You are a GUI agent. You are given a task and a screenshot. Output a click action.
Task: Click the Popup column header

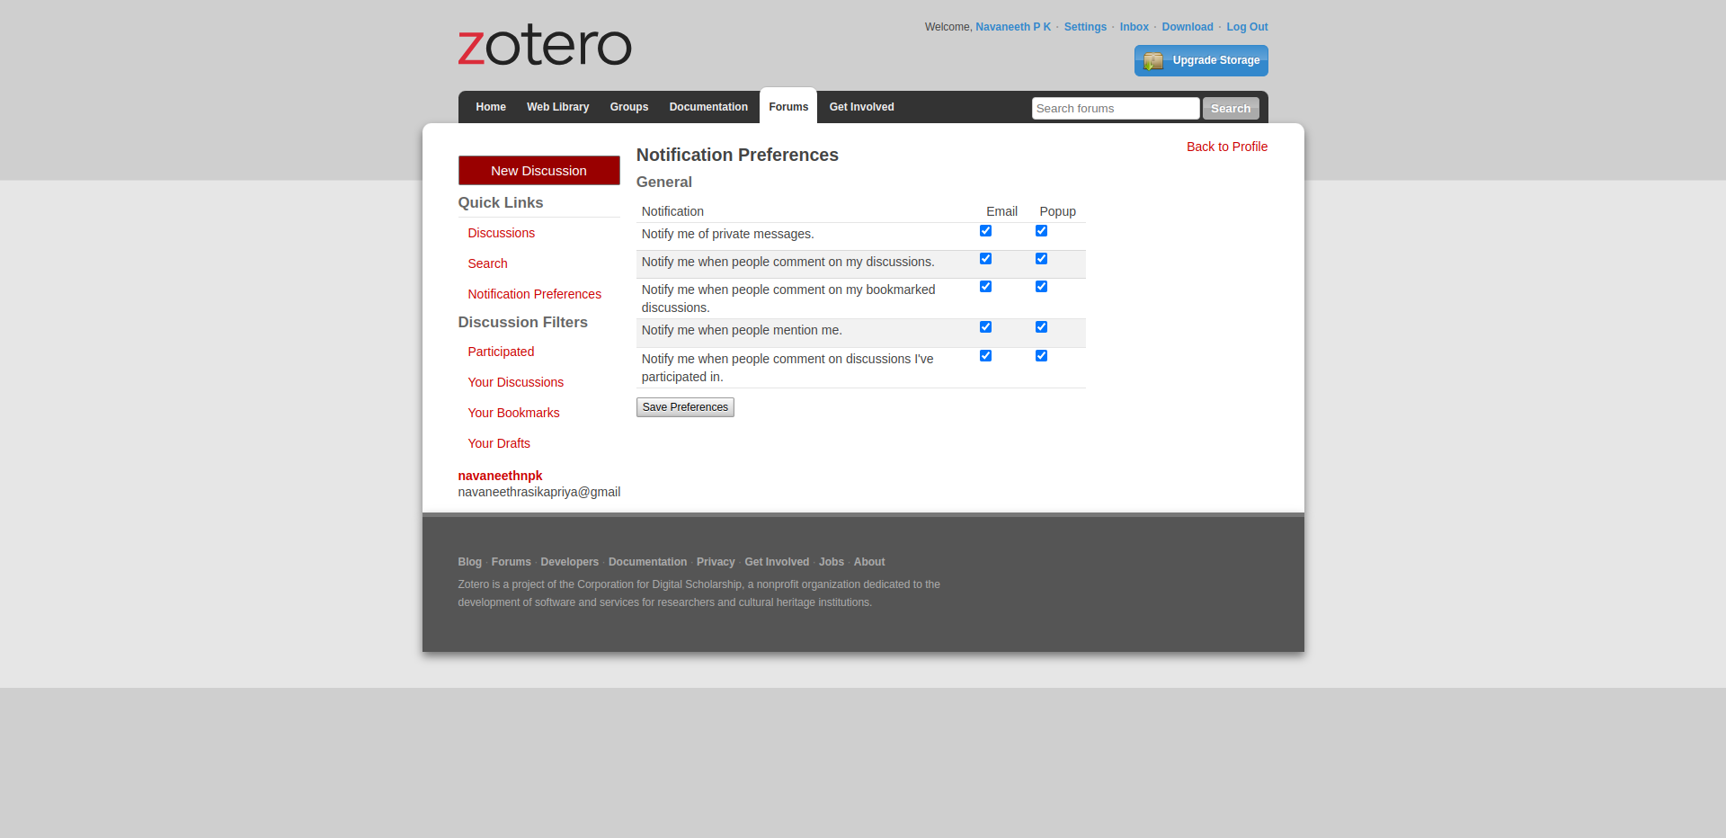click(1057, 211)
